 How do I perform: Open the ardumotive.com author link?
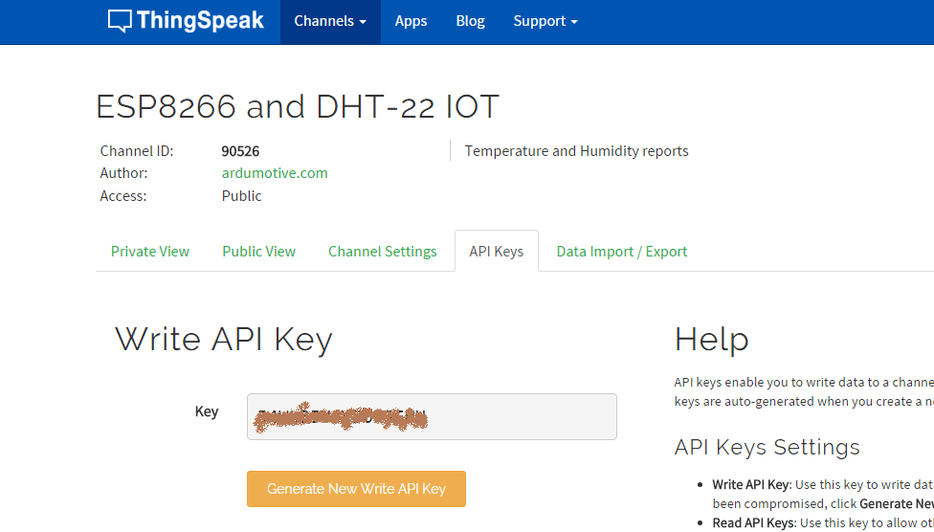(x=275, y=173)
